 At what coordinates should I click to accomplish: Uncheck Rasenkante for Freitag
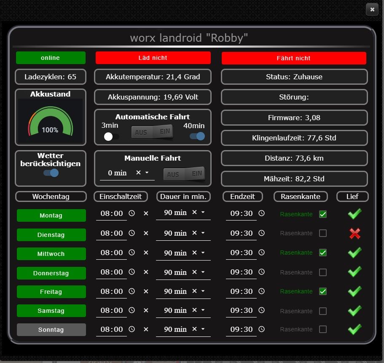[323, 291]
